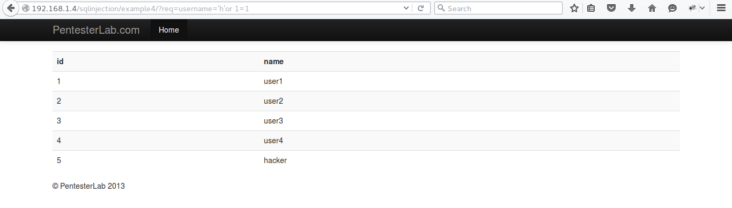Open the PentesterLab.com brand link
The width and height of the screenshot is (732, 208).
click(x=96, y=30)
